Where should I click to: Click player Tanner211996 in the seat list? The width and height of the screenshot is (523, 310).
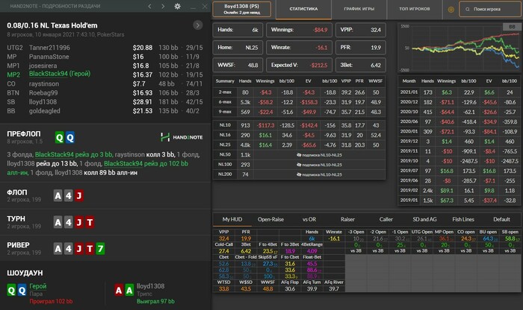49,48
